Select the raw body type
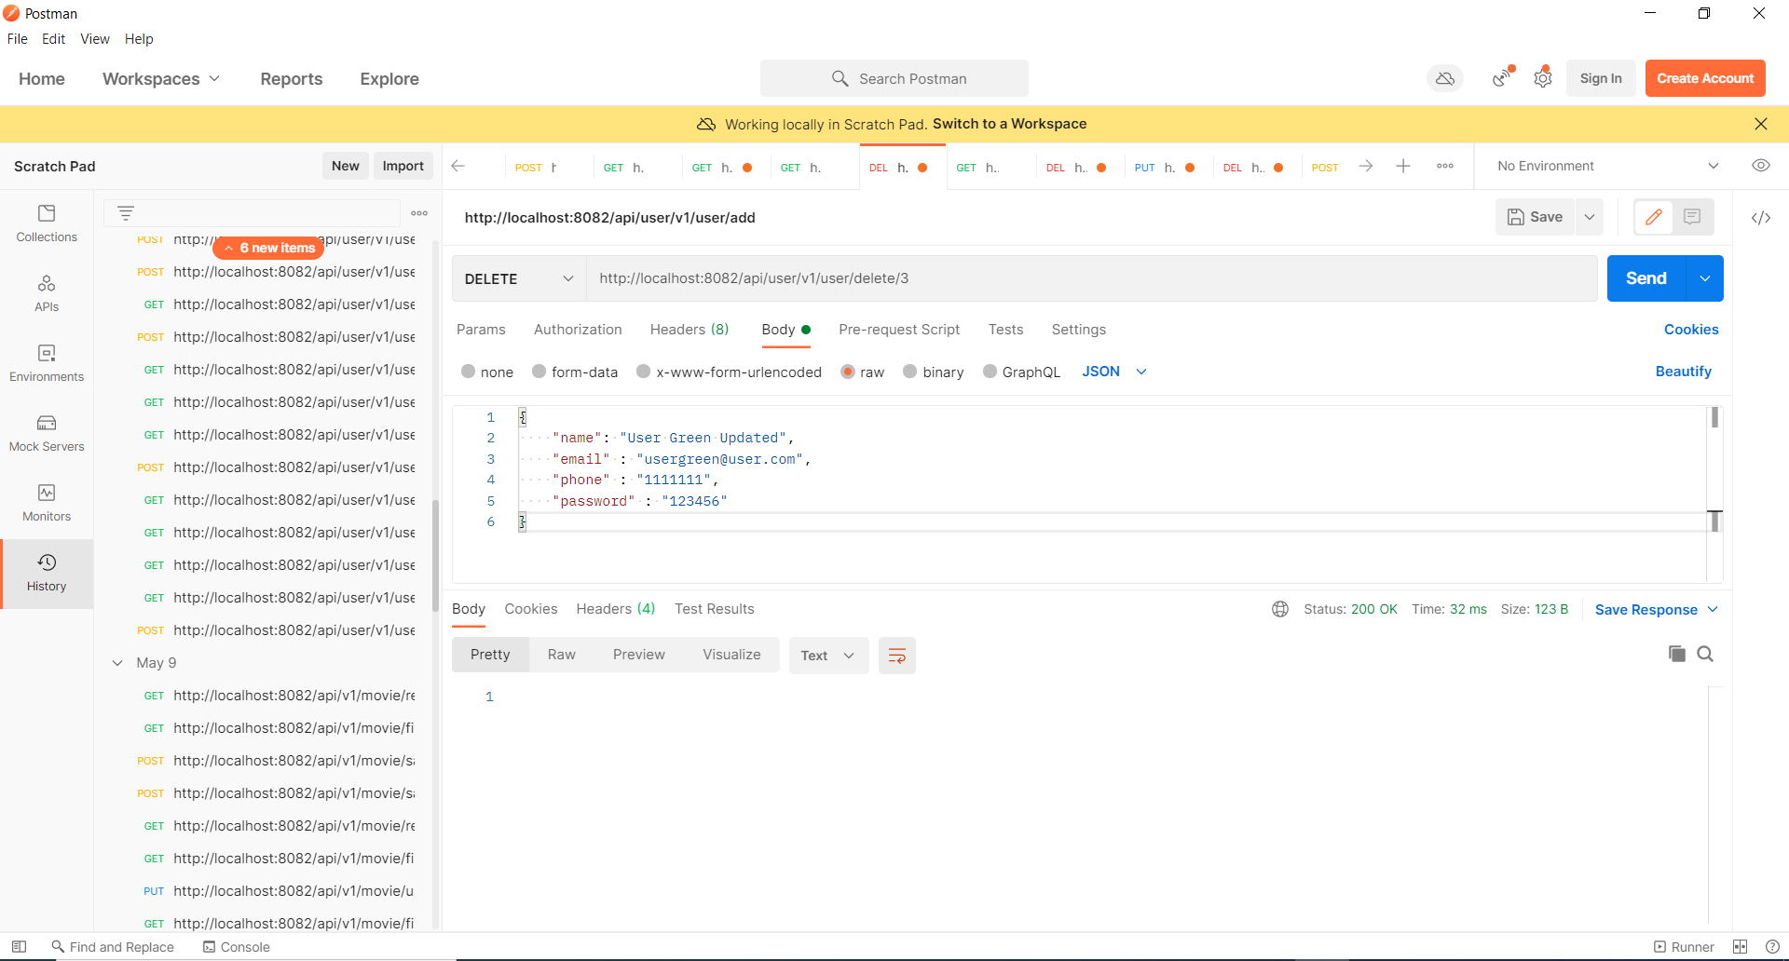This screenshot has width=1789, height=961. (848, 372)
